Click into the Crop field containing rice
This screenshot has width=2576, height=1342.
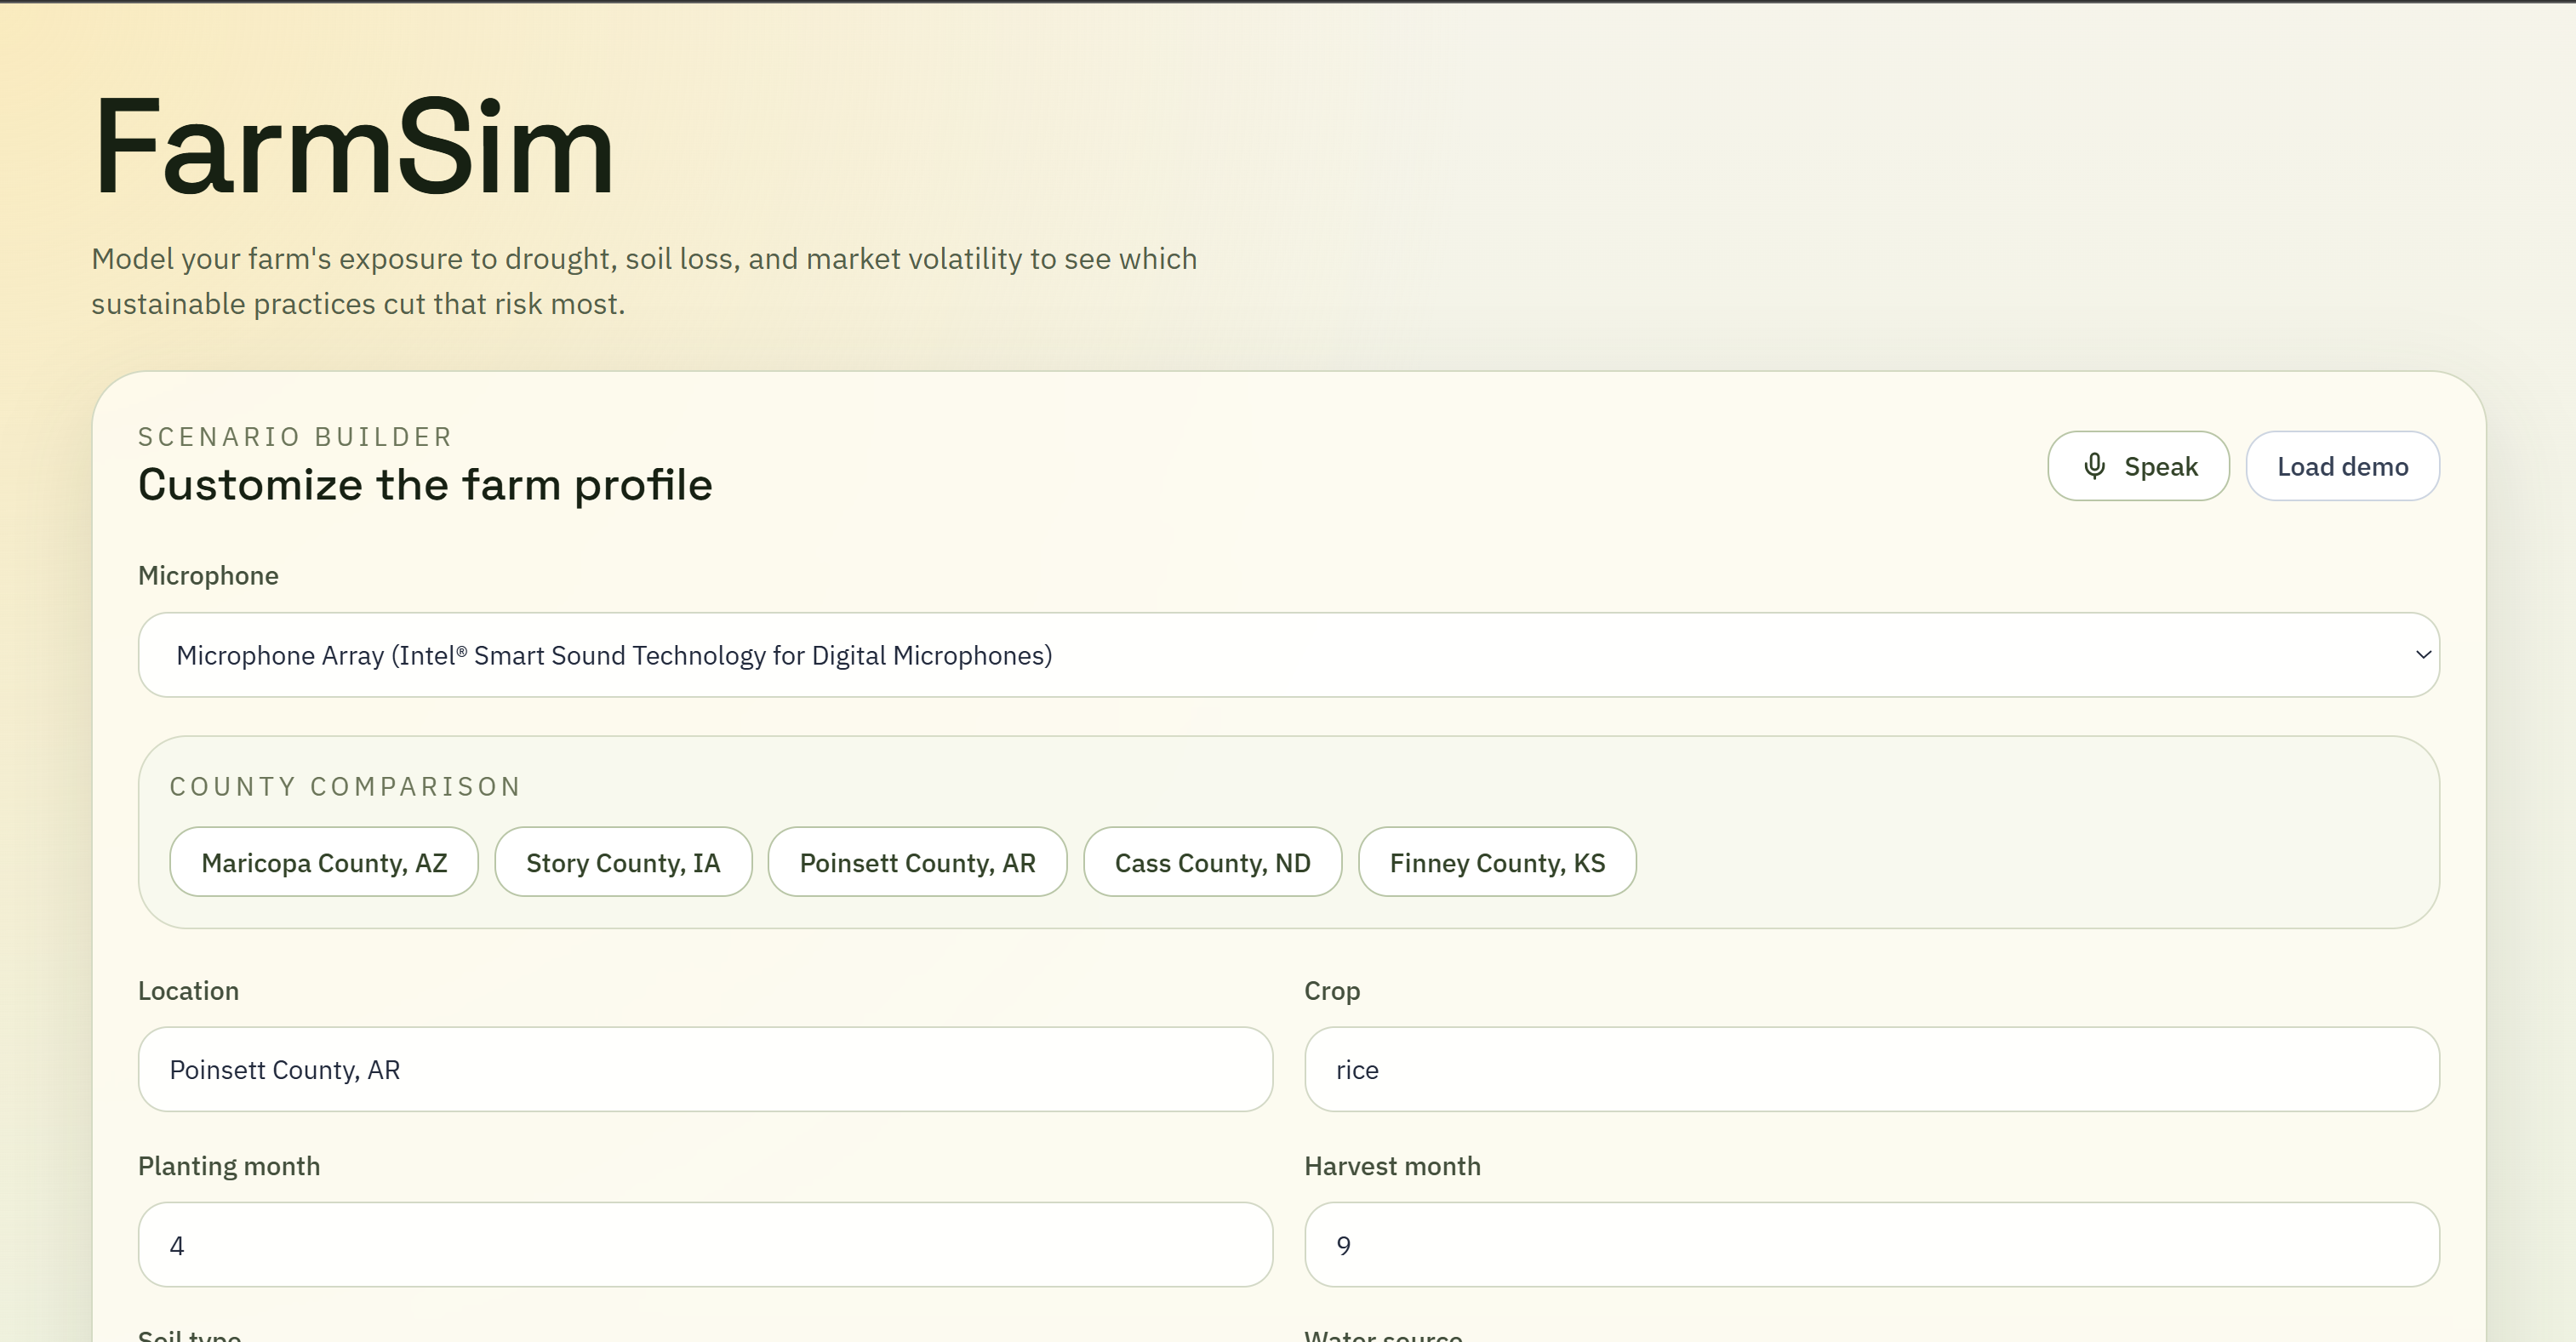coord(1871,1069)
